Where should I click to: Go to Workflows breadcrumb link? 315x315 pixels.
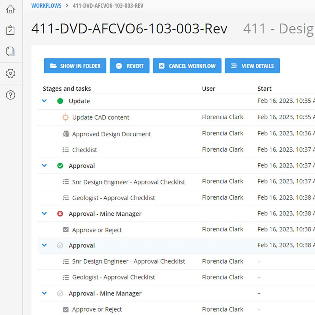tap(46, 6)
